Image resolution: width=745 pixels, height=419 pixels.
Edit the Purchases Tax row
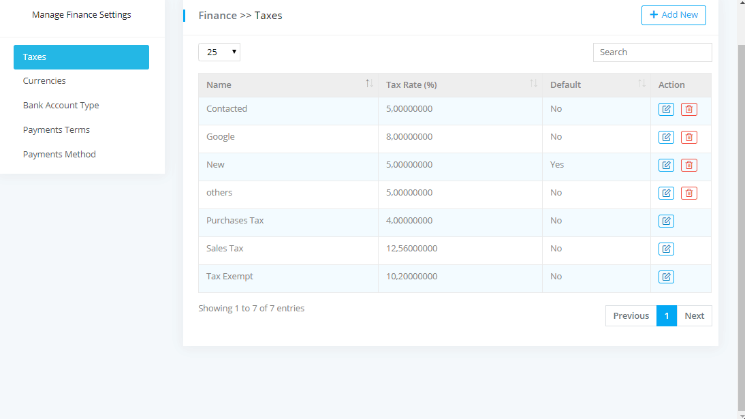point(666,221)
